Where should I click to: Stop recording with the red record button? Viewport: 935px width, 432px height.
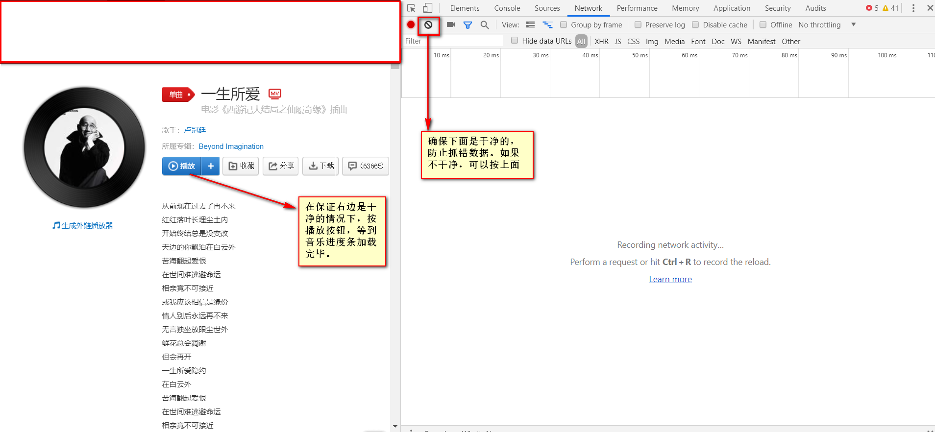[x=411, y=24]
